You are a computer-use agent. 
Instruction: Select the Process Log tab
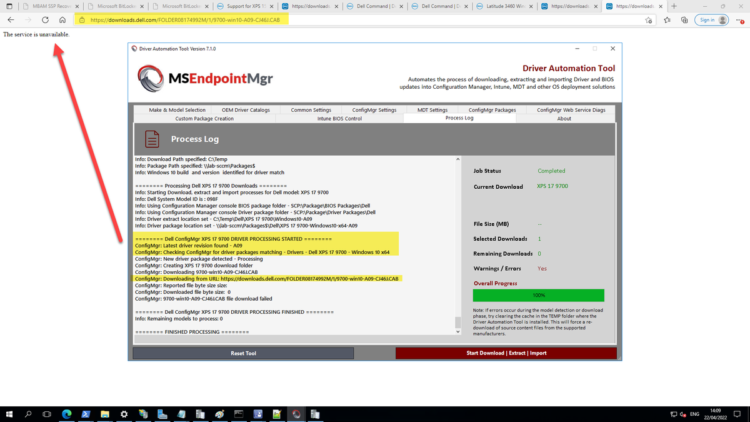(459, 118)
